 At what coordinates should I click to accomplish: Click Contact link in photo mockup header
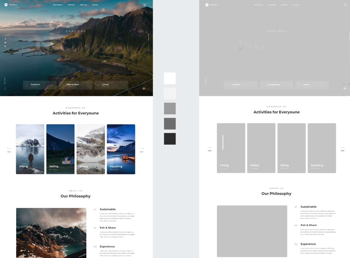(x=95, y=5)
